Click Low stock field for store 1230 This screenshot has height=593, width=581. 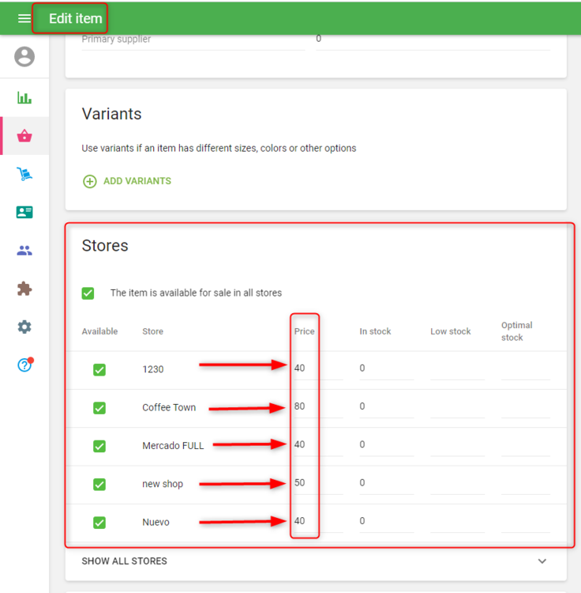pos(456,368)
